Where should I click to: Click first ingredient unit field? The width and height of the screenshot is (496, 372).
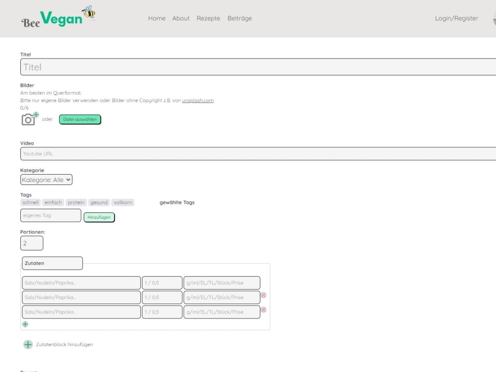(x=222, y=283)
